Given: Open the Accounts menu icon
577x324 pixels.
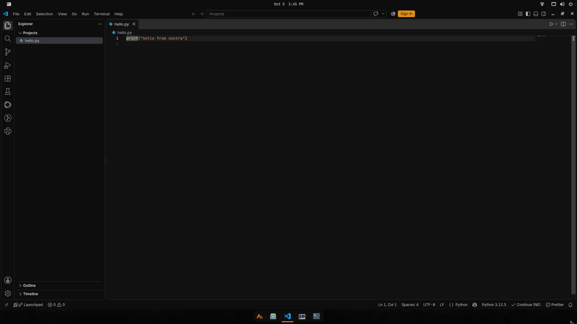Looking at the screenshot, I should coord(8,280).
